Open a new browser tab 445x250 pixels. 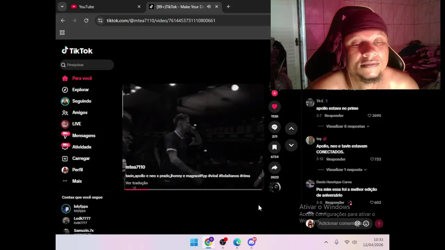tap(228, 7)
